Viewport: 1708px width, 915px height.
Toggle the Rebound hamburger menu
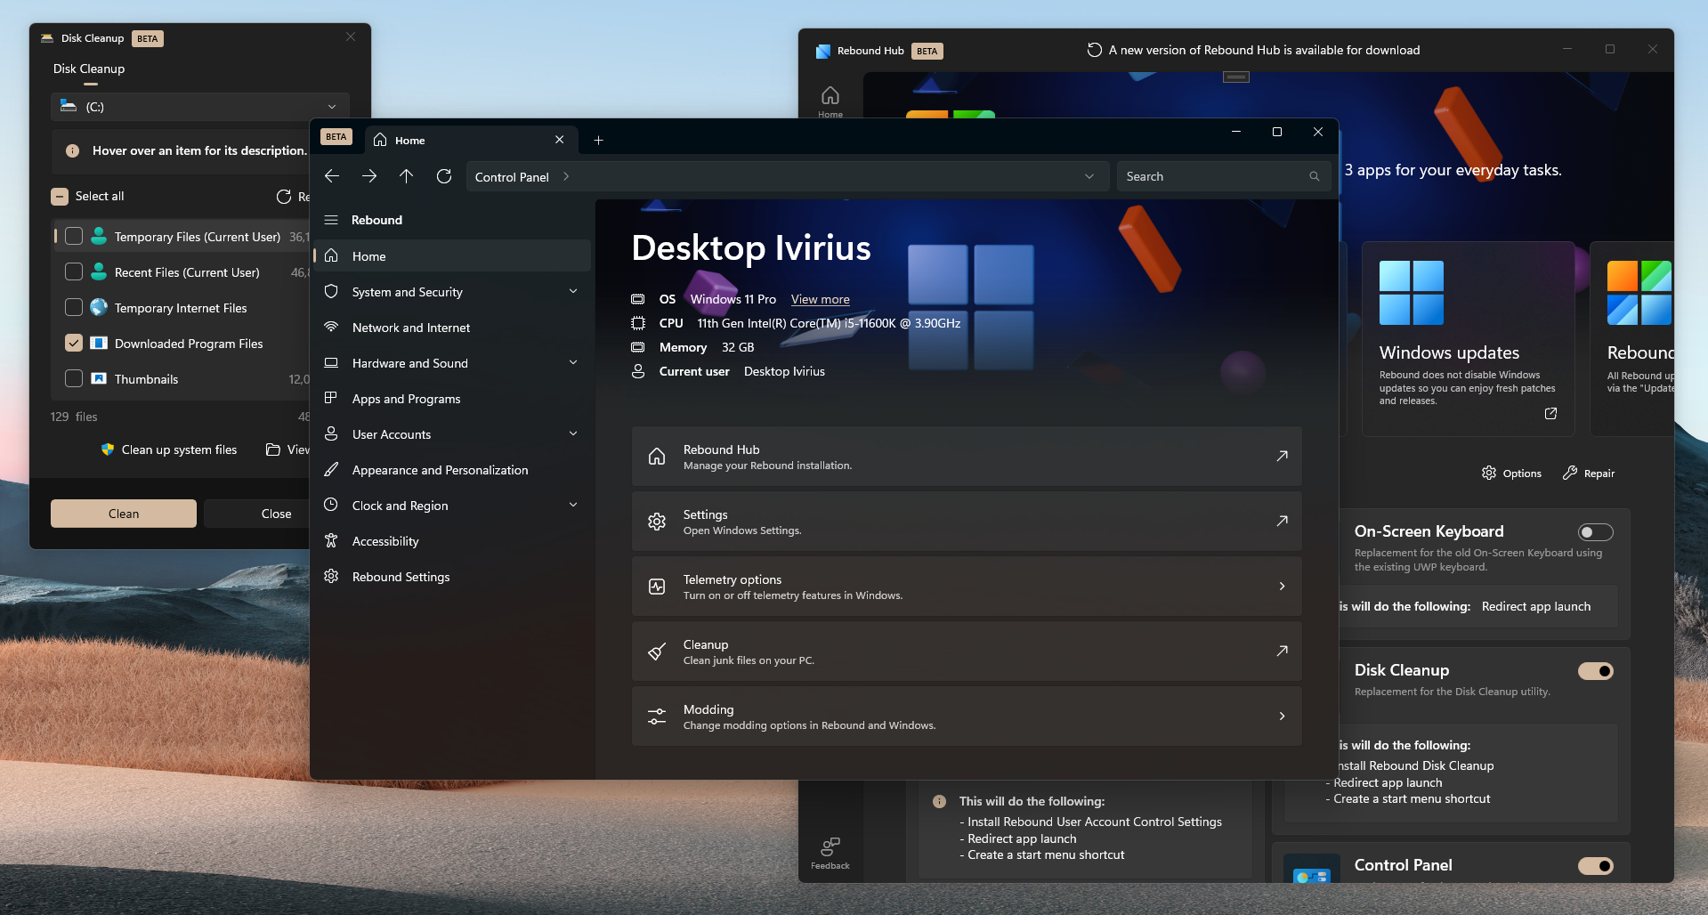(331, 220)
